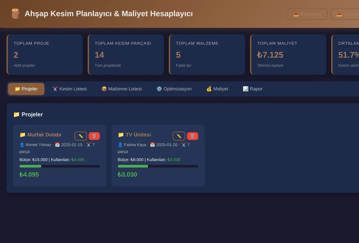This screenshot has height=243, width=359.
Task: Click the large ₺4.095 cost total
Action: coord(29,174)
